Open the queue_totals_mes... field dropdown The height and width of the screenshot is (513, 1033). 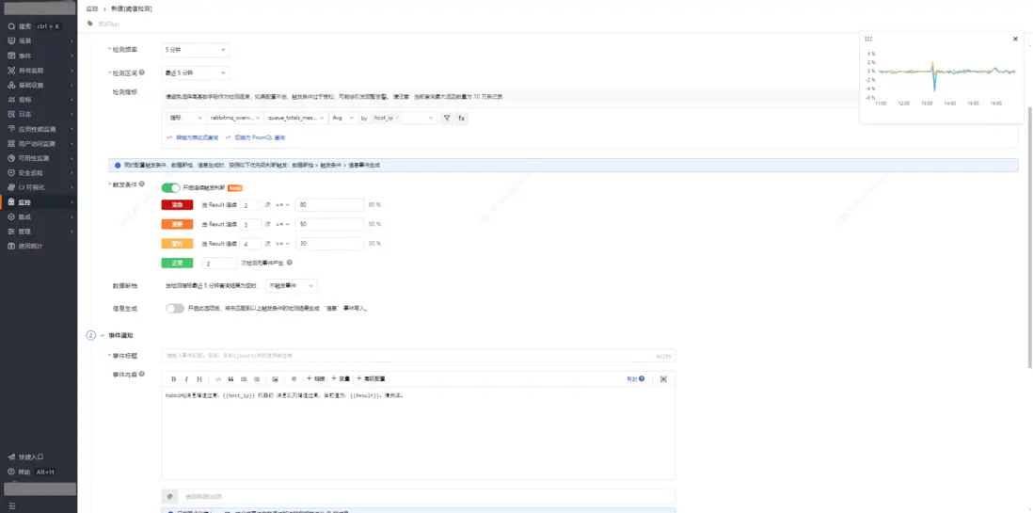pyautogui.click(x=295, y=118)
